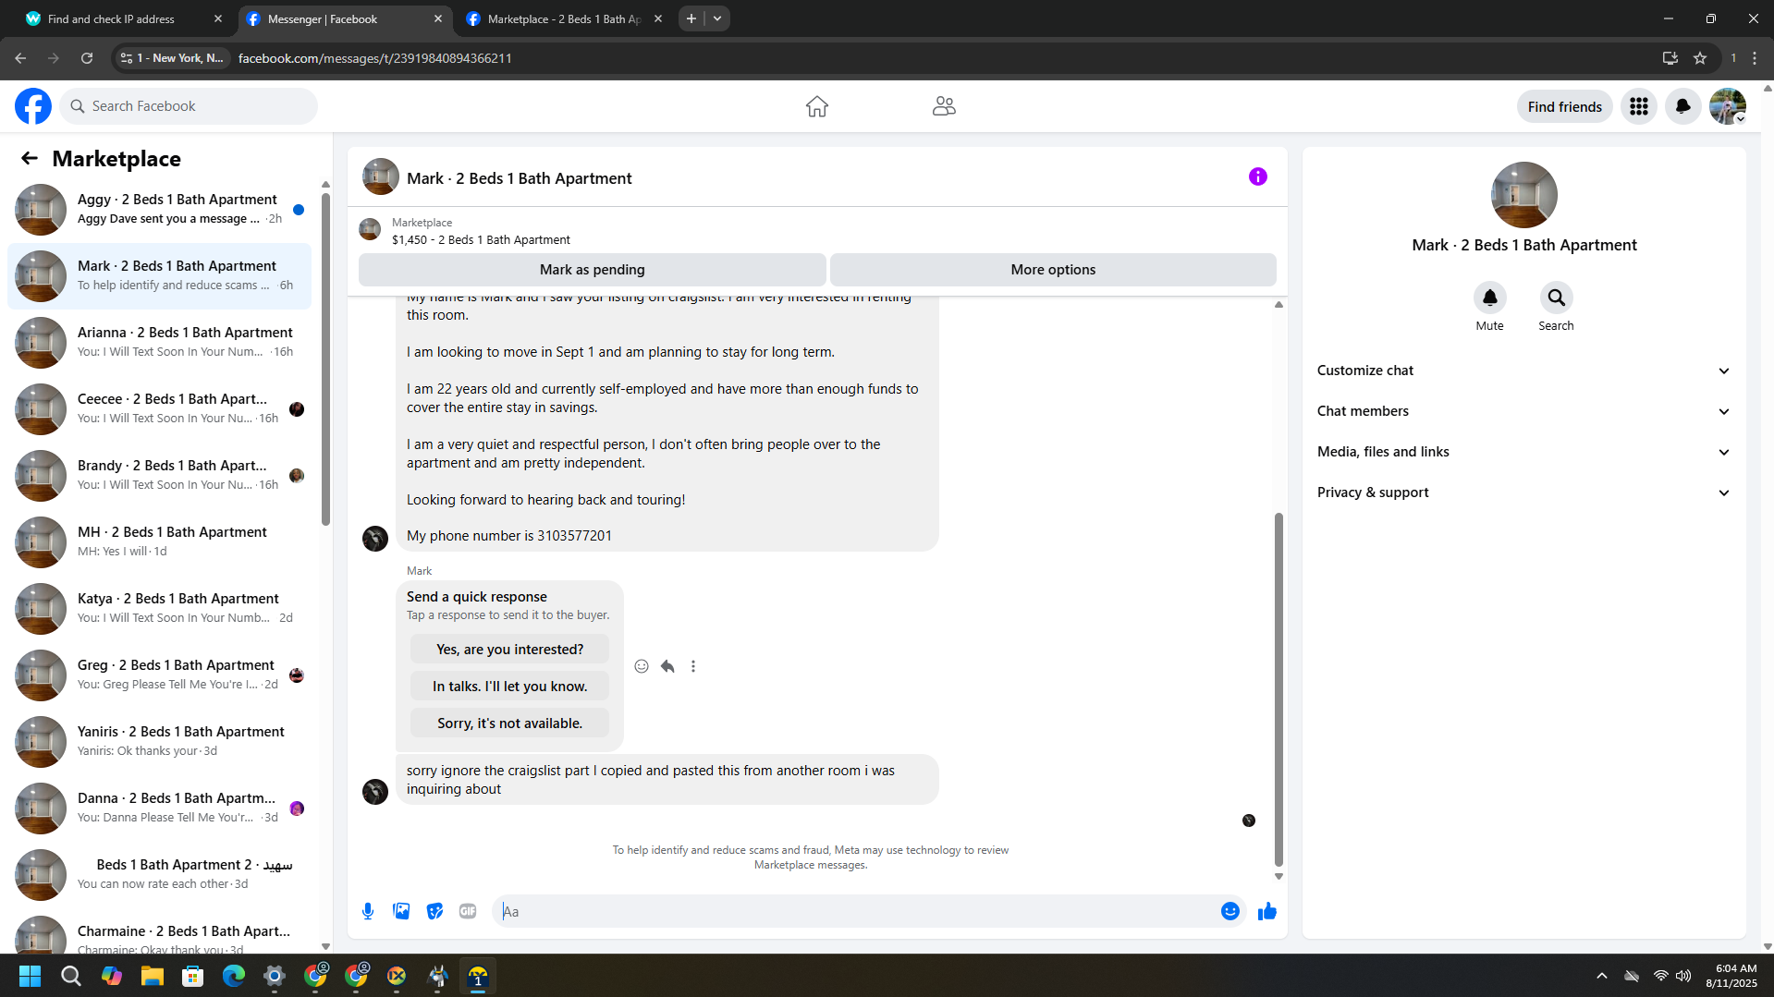Screen dimensions: 1774x997
Task: Click Mark as pending button
Action: click(x=592, y=270)
